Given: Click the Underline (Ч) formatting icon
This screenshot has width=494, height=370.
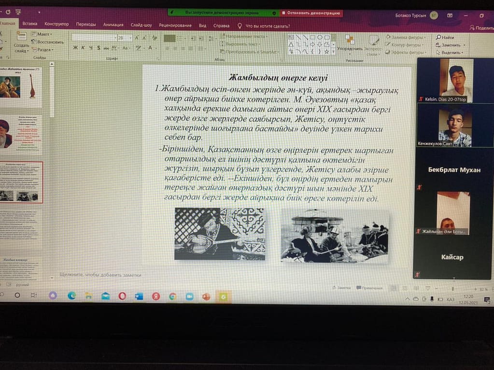Looking at the screenshot, I should (91, 48).
